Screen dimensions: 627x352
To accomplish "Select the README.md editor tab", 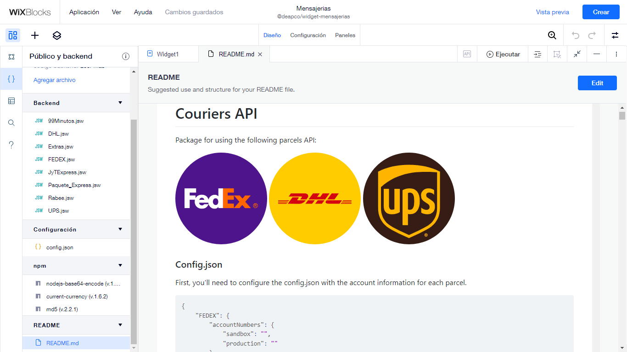I will [234, 54].
